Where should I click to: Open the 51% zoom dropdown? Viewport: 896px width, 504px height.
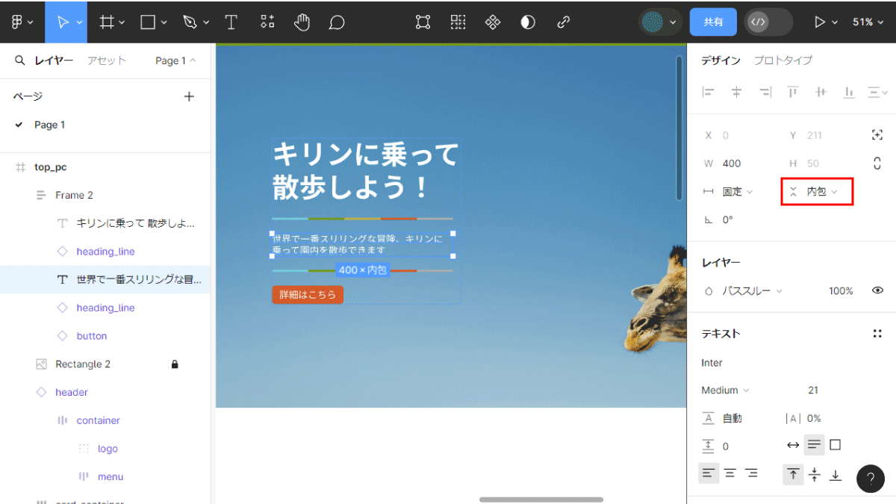tap(867, 22)
